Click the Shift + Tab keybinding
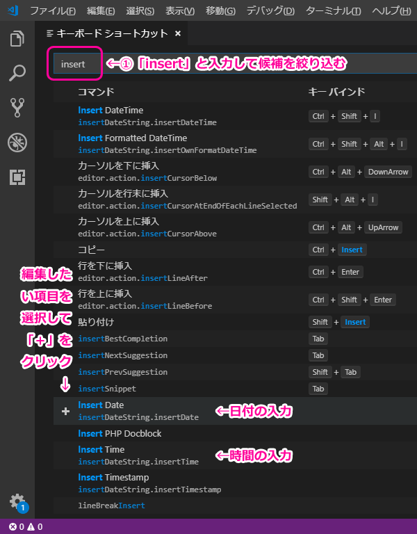Screen dimensions: 417x534 (x=334, y=372)
